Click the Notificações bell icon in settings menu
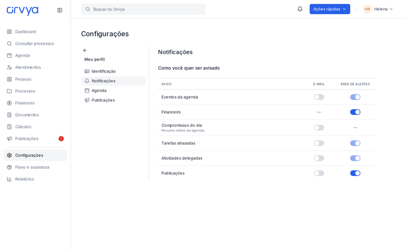This screenshot has height=249, width=408. click(x=87, y=81)
